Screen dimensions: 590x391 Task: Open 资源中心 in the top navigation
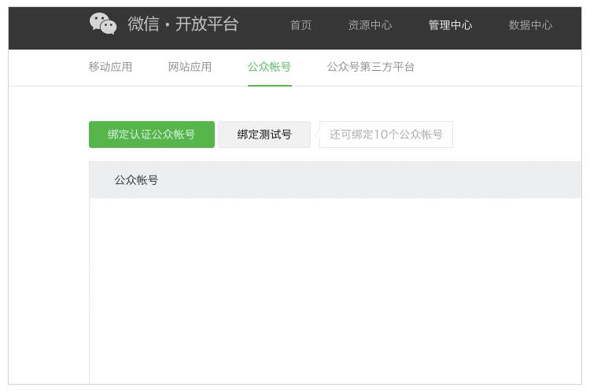pos(370,25)
